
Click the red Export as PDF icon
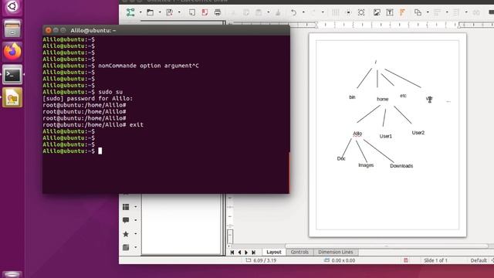tap(205, 12)
